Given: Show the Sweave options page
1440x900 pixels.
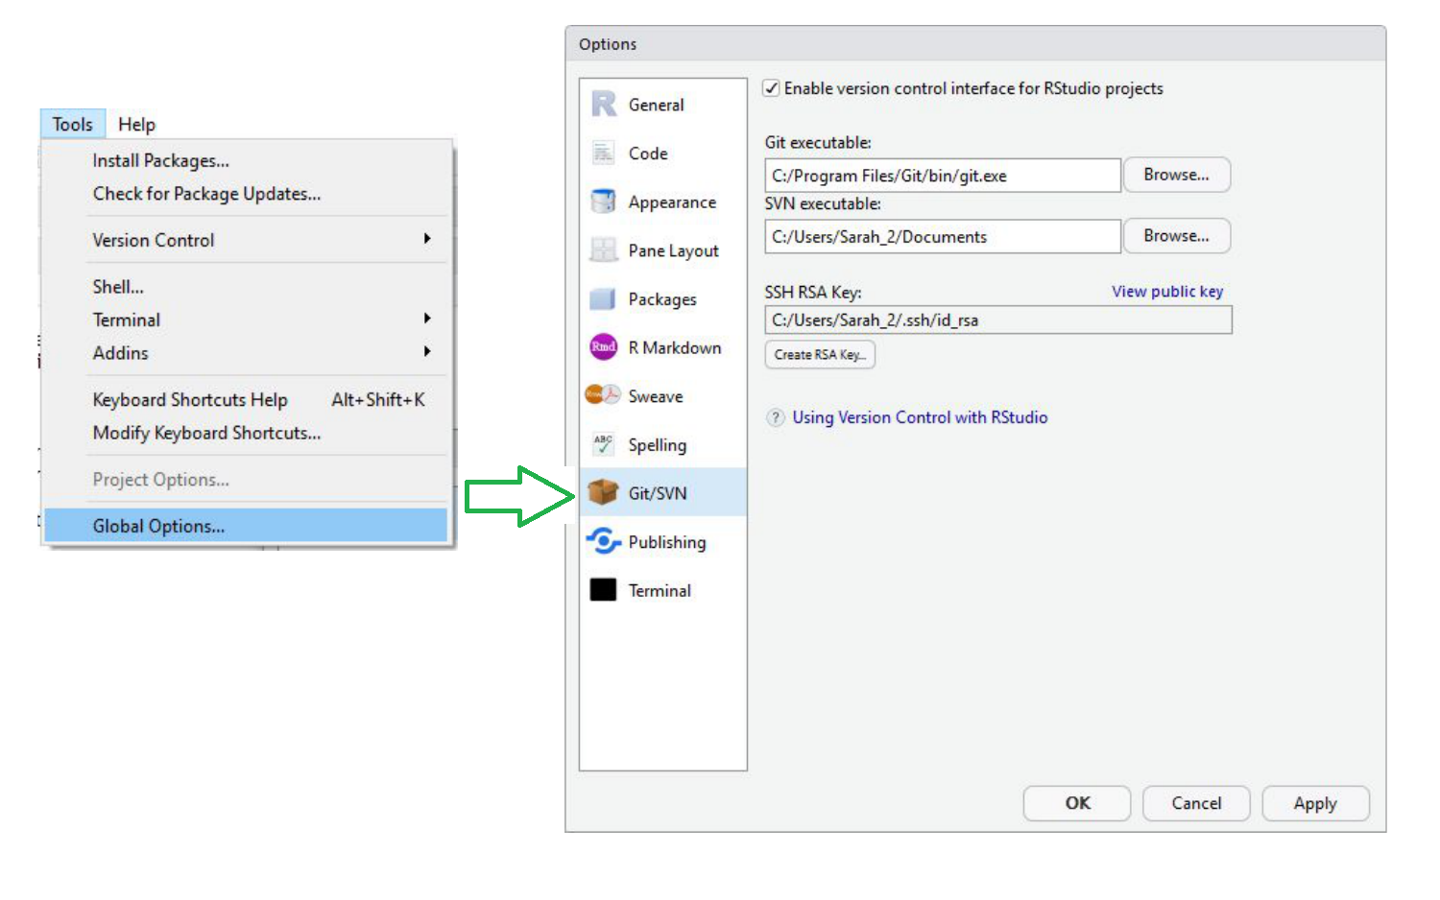Looking at the screenshot, I should tap(663, 395).
